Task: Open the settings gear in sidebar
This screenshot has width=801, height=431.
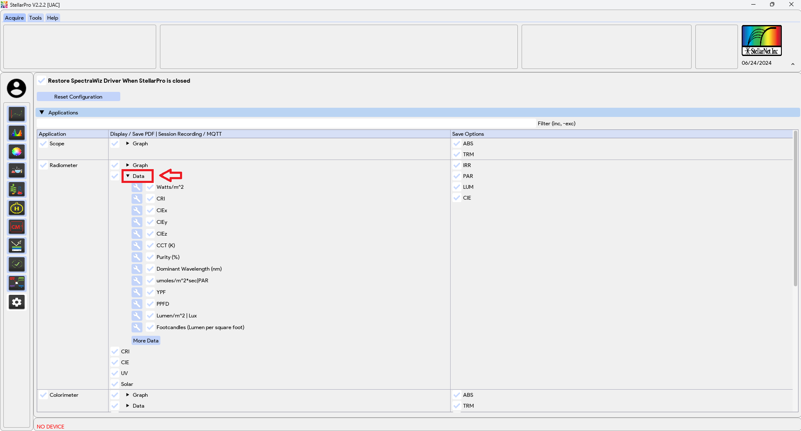Action: 17,302
